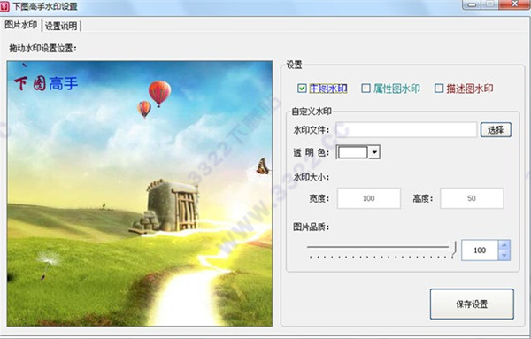Screen dimensions: 531x339
Task: Click the quality value field showing 100
Action: coord(480,250)
